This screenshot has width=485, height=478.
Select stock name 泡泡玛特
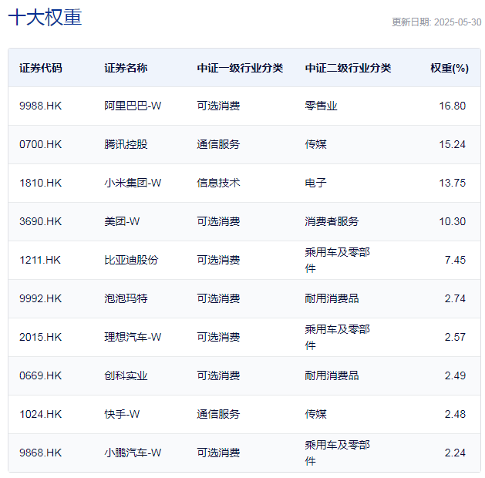(x=126, y=298)
